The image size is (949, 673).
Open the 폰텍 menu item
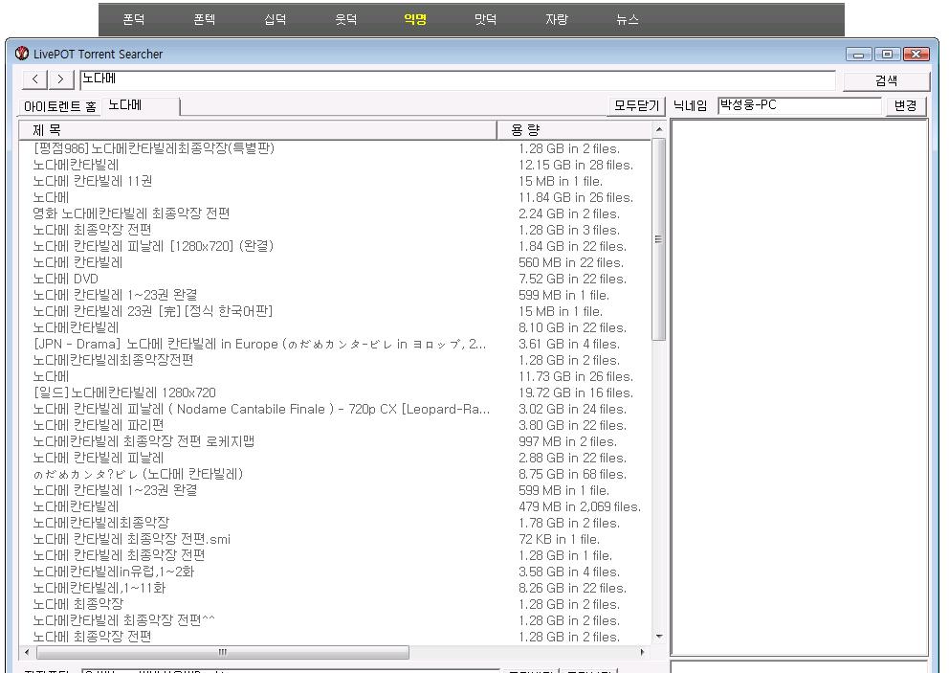pos(205,19)
